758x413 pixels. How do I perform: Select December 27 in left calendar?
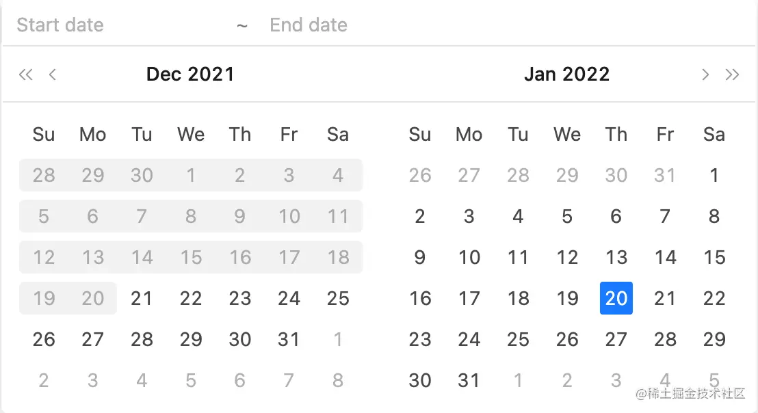[92, 340]
